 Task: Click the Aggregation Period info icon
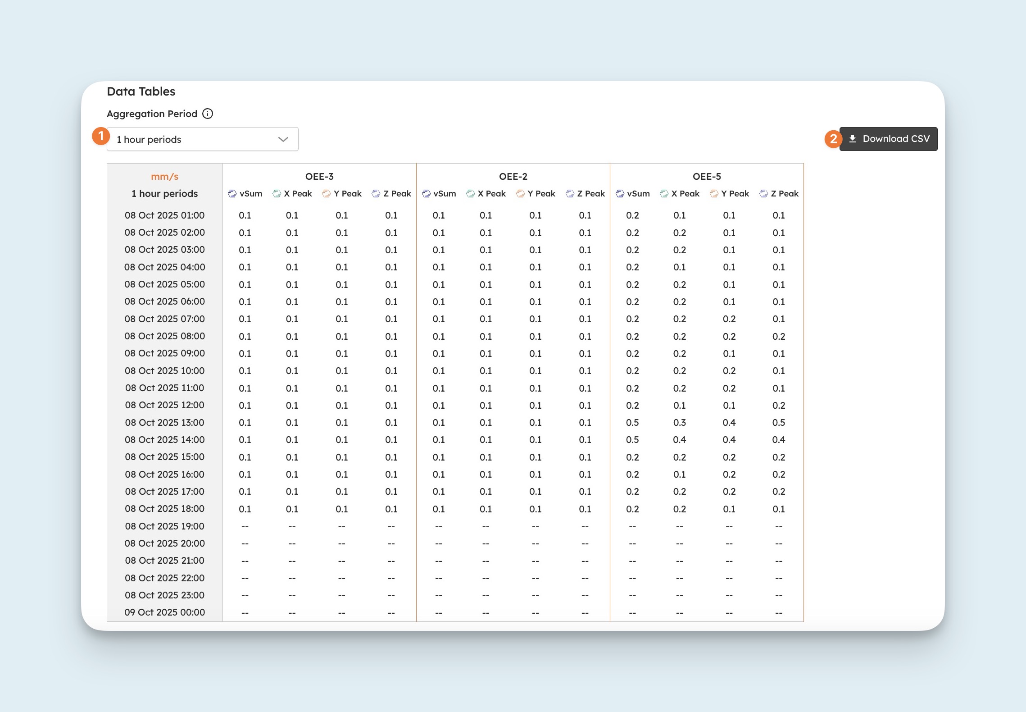coord(208,114)
